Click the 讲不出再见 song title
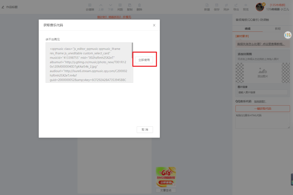The width and height of the screenshot is (293, 195). tap(53, 39)
